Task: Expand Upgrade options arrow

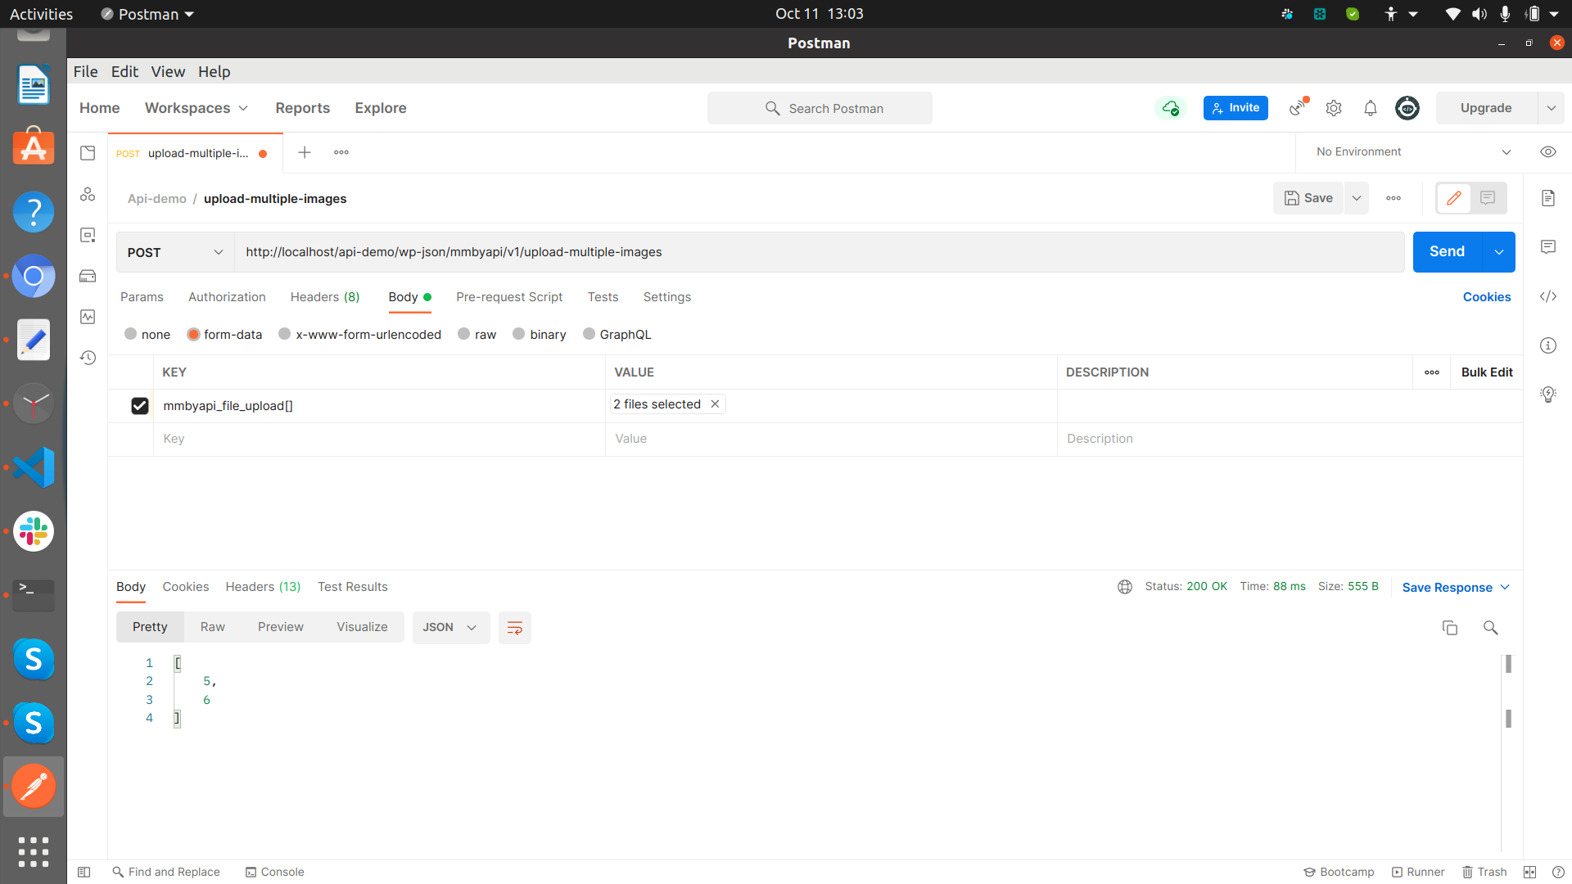Action: tap(1551, 108)
